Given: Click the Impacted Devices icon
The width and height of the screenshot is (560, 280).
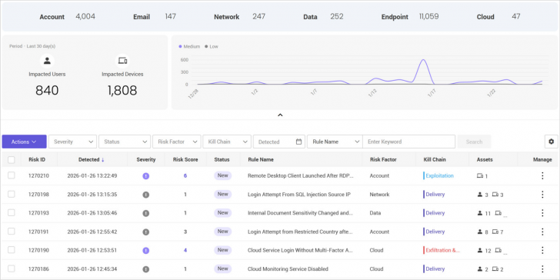Looking at the screenshot, I should click(x=122, y=61).
